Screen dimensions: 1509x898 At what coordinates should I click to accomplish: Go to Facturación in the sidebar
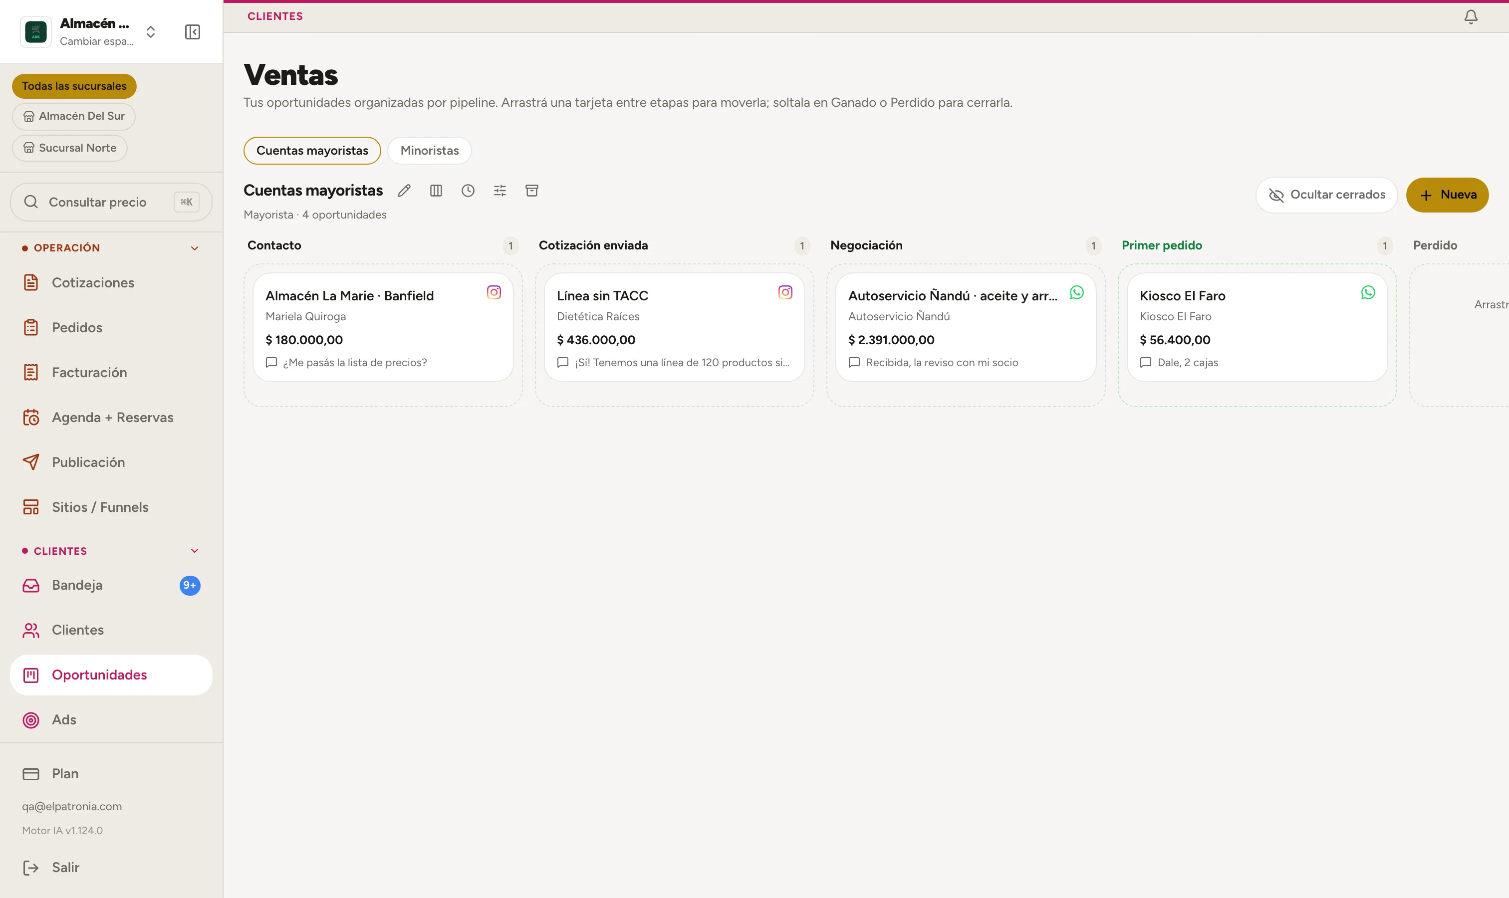[111, 372]
